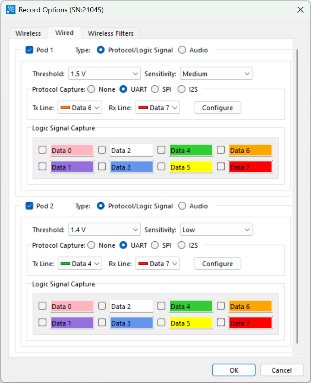
Task: Click Pod 1 purple Data 1 color label
Action: 72,167
